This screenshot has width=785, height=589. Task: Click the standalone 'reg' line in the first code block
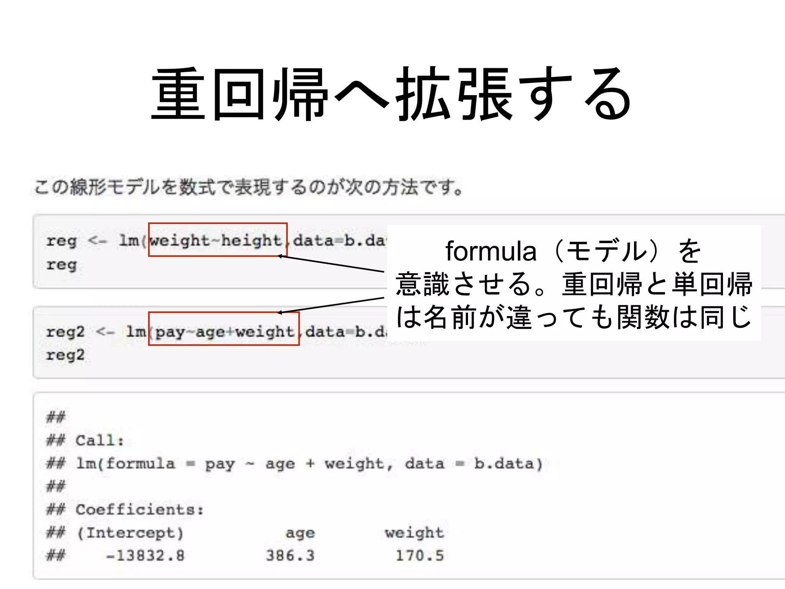pyautogui.click(x=61, y=265)
